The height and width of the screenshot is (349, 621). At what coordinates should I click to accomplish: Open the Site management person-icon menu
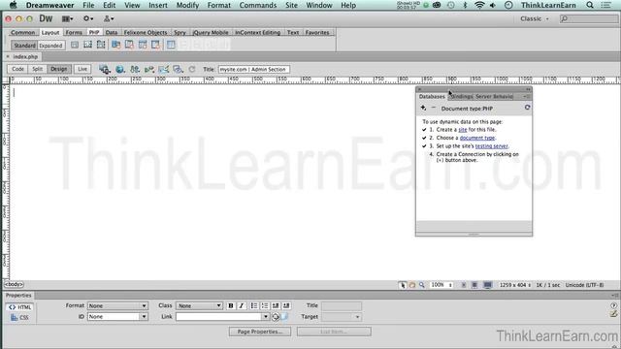tap(109, 18)
